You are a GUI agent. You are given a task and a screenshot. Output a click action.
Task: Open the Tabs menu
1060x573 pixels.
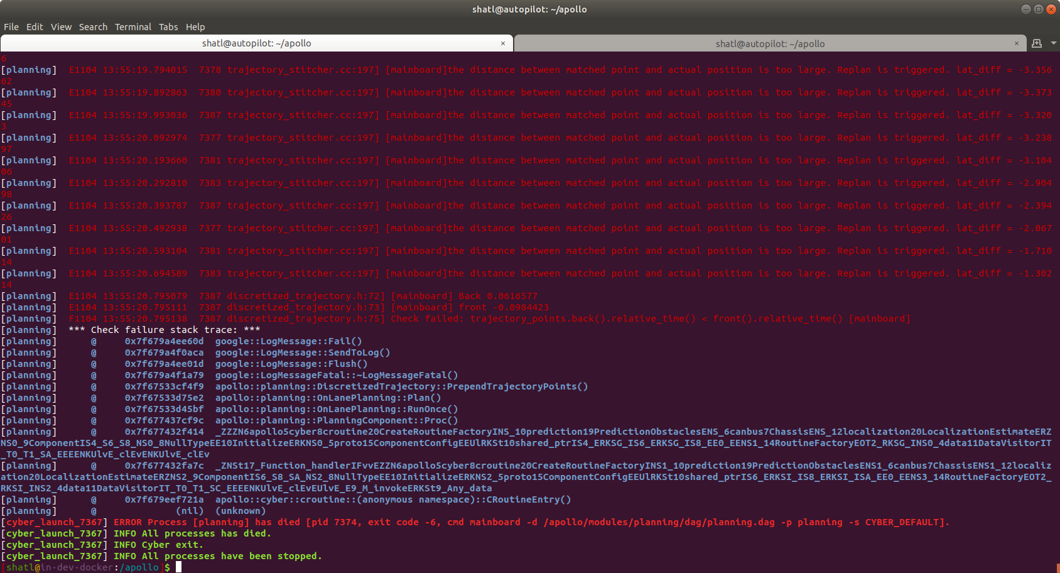click(168, 26)
